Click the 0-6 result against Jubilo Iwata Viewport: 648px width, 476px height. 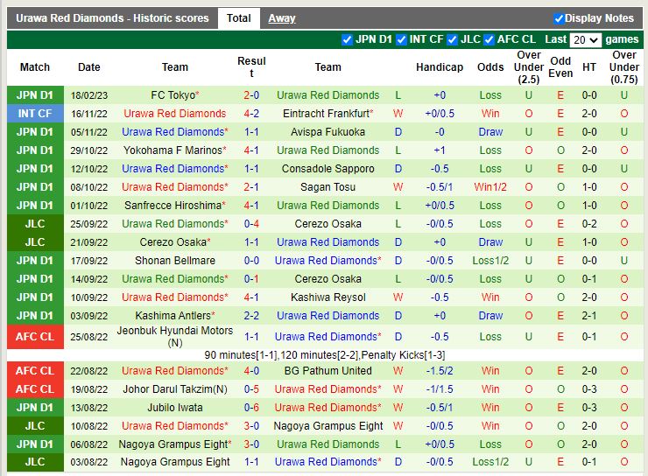(x=251, y=408)
